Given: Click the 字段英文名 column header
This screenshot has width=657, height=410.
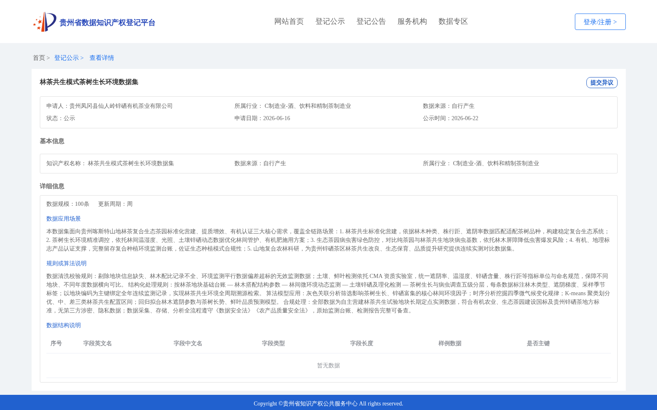Looking at the screenshot, I should click(x=98, y=343).
